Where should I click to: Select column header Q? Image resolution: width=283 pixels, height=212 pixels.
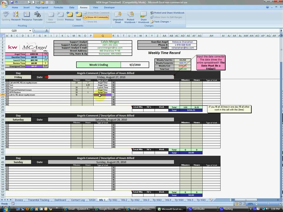pos(102,36)
